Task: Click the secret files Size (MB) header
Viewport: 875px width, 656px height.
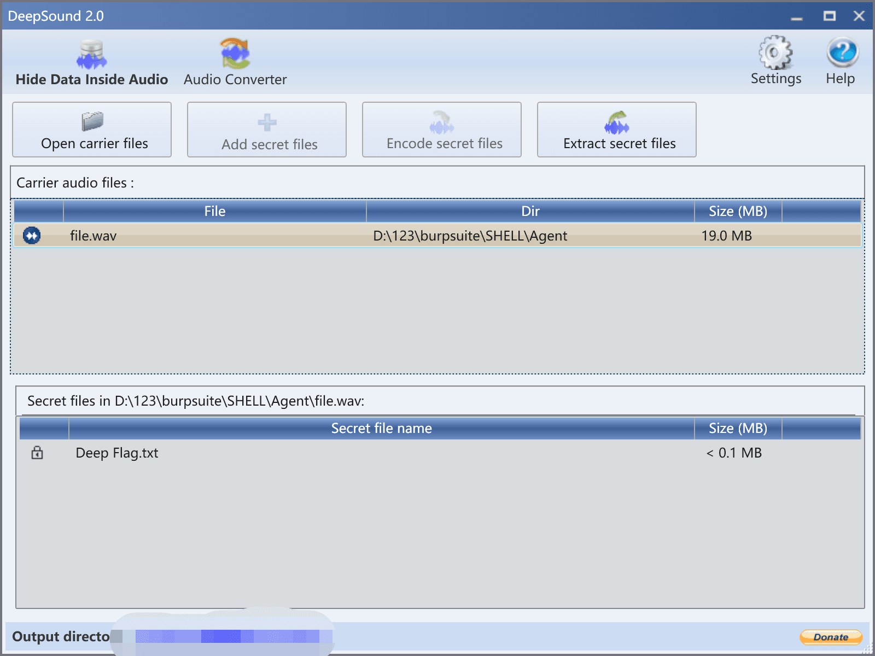Action: [x=738, y=429]
